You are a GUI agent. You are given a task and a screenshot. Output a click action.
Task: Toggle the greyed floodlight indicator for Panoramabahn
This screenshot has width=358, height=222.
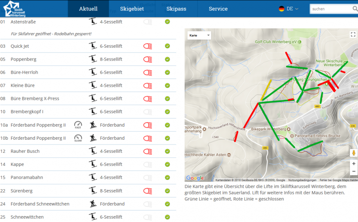pos(148,177)
